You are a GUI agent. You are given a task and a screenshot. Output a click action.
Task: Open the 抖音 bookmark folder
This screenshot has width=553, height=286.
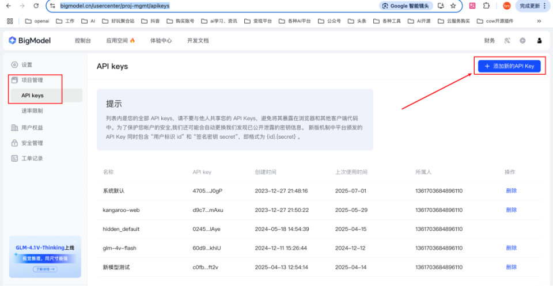pyautogui.click(x=150, y=21)
